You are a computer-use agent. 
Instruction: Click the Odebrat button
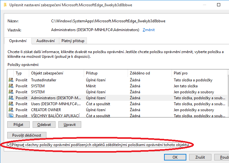click(44, 125)
